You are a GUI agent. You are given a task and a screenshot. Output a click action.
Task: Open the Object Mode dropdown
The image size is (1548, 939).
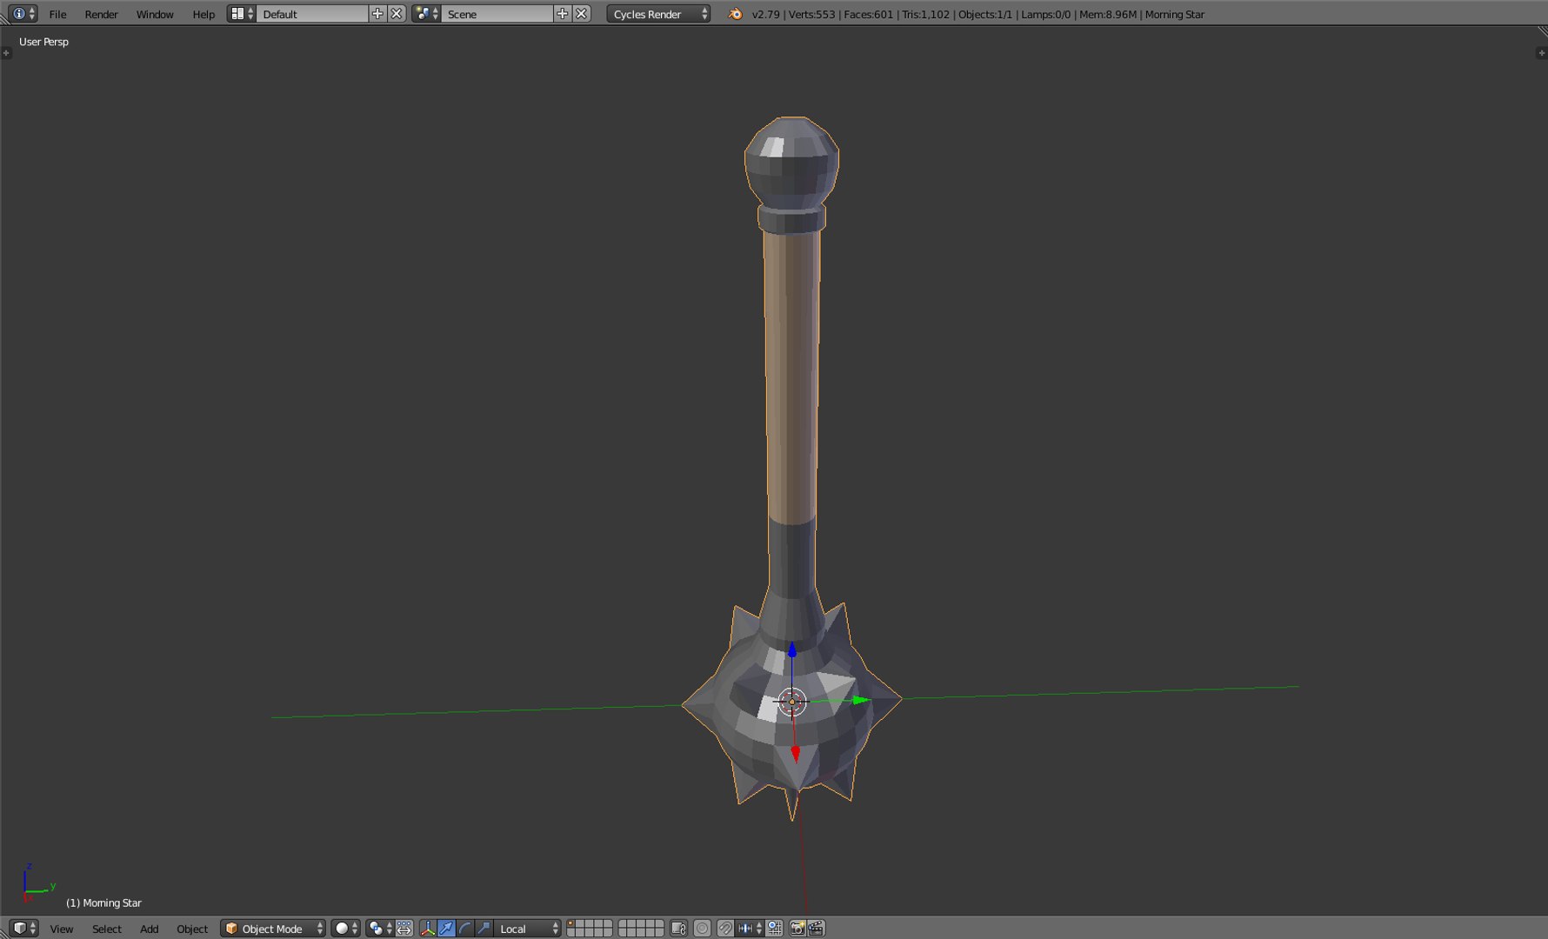[273, 929]
